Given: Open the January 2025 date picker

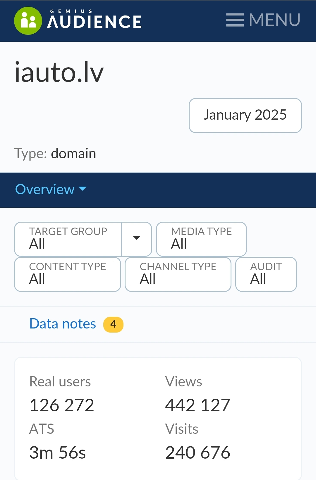Looking at the screenshot, I should point(245,115).
